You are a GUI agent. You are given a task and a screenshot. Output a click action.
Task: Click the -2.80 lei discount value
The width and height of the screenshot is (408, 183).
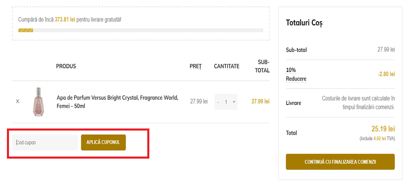coord(386,74)
